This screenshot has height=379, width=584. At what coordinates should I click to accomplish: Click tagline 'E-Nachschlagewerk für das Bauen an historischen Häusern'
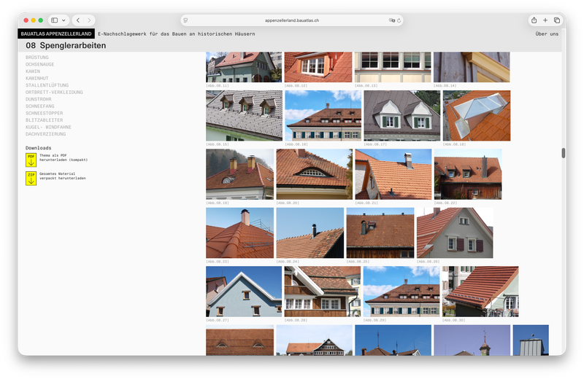pos(177,34)
